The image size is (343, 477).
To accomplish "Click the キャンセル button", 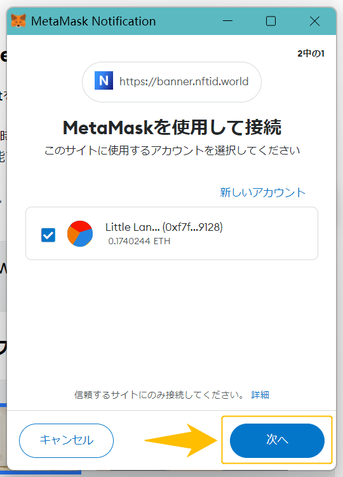I will 66,440.
